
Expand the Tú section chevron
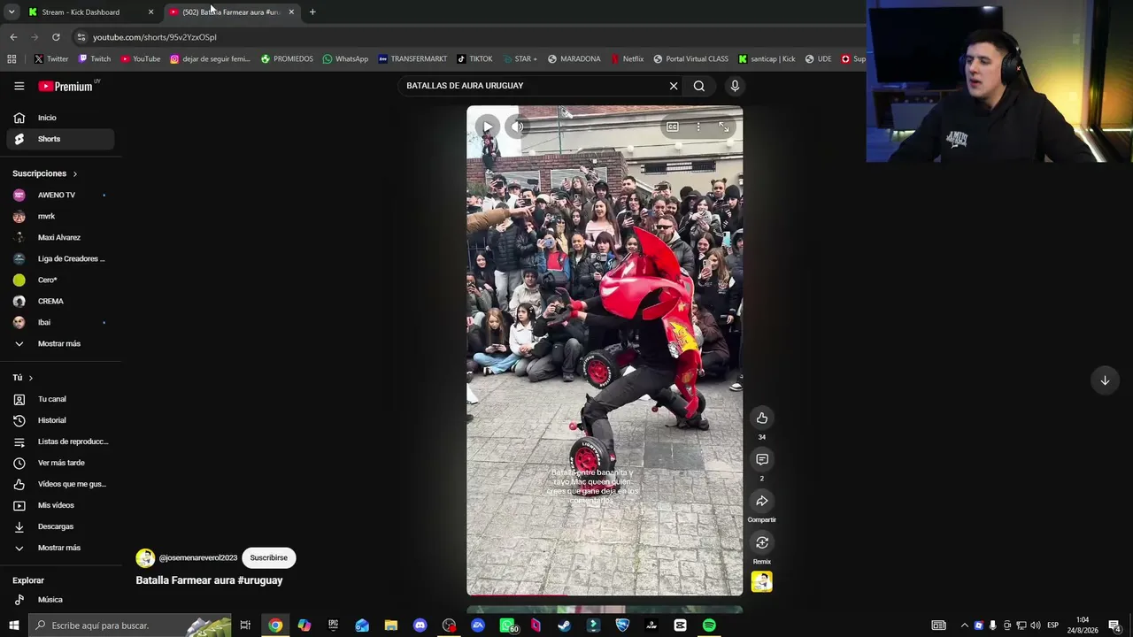[x=30, y=378]
